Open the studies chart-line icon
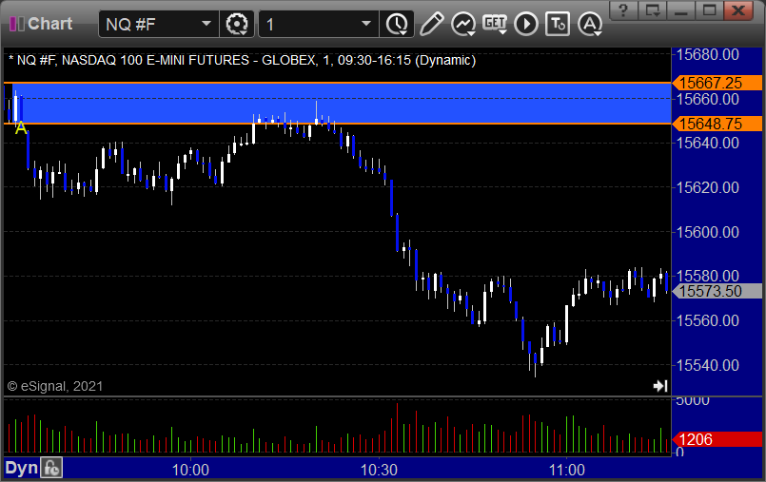Viewport: 766px width, 482px height. point(463,24)
